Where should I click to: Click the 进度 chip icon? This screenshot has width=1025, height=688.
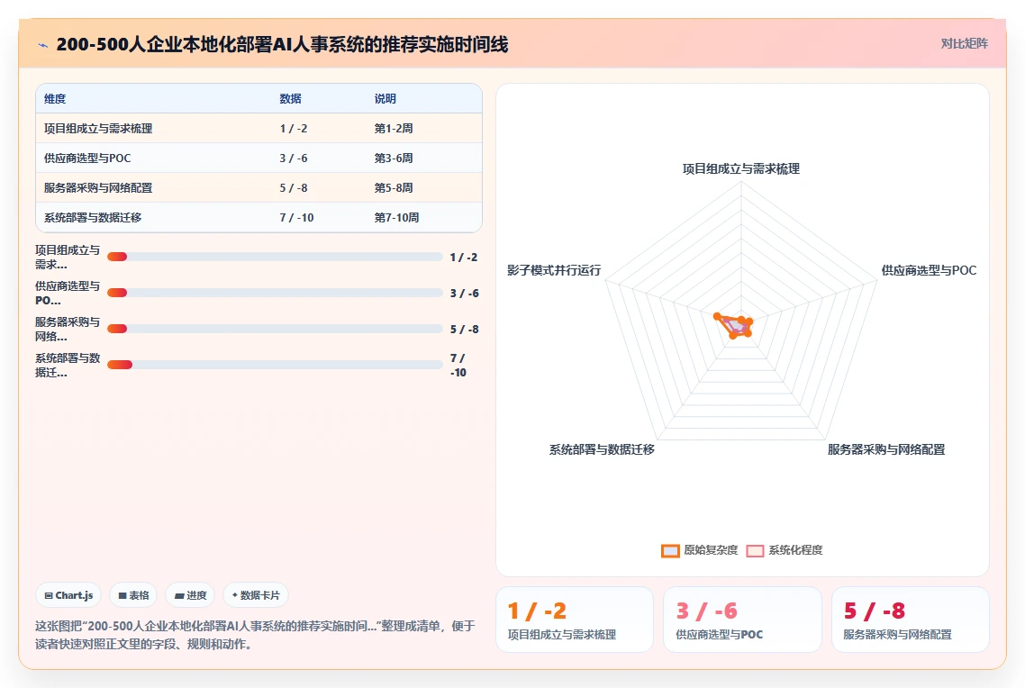click(x=179, y=596)
